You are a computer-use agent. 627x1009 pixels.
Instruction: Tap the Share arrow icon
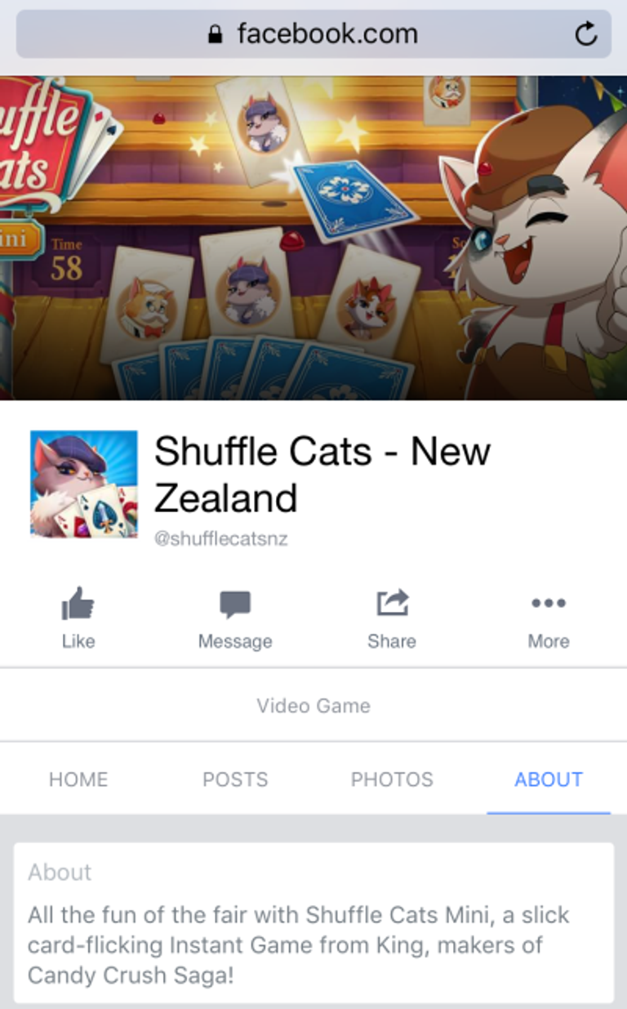392,604
